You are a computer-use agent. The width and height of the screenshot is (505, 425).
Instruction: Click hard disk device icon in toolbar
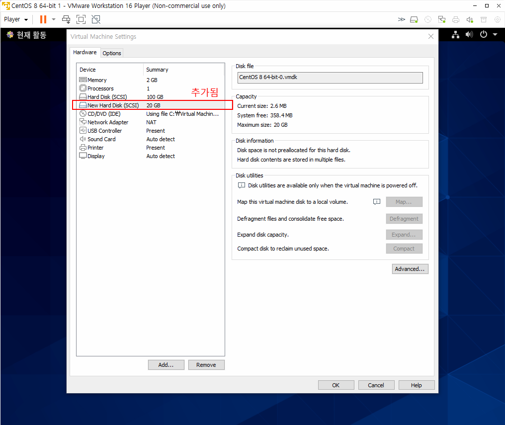pyautogui.click(x=414, y=20)
